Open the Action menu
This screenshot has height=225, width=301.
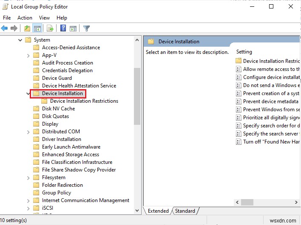point(25,18)
